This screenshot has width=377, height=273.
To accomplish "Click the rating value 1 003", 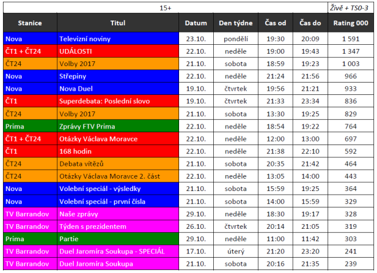I will click(351, 64).
